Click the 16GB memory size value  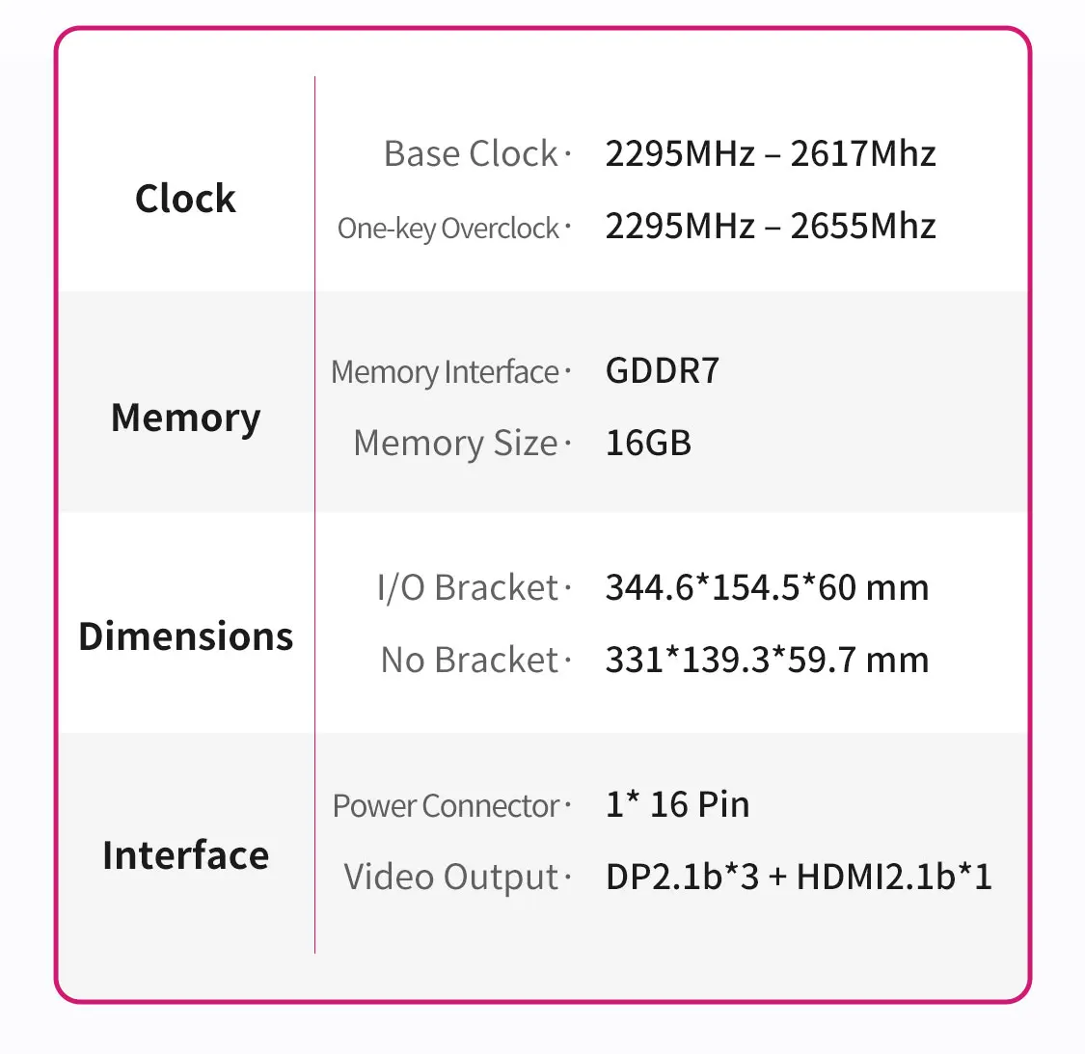648,443
